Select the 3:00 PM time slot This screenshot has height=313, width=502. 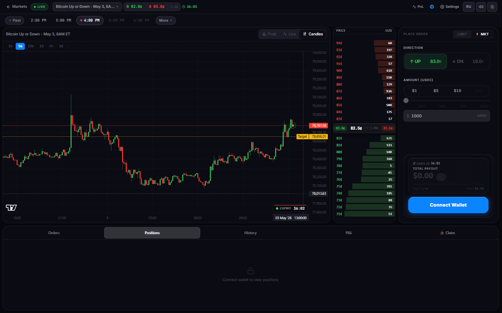click(63, 20)
